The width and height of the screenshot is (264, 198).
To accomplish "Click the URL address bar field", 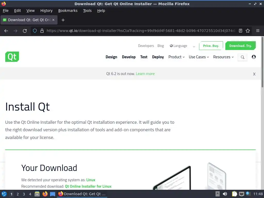I will click(x=141, y=31).
